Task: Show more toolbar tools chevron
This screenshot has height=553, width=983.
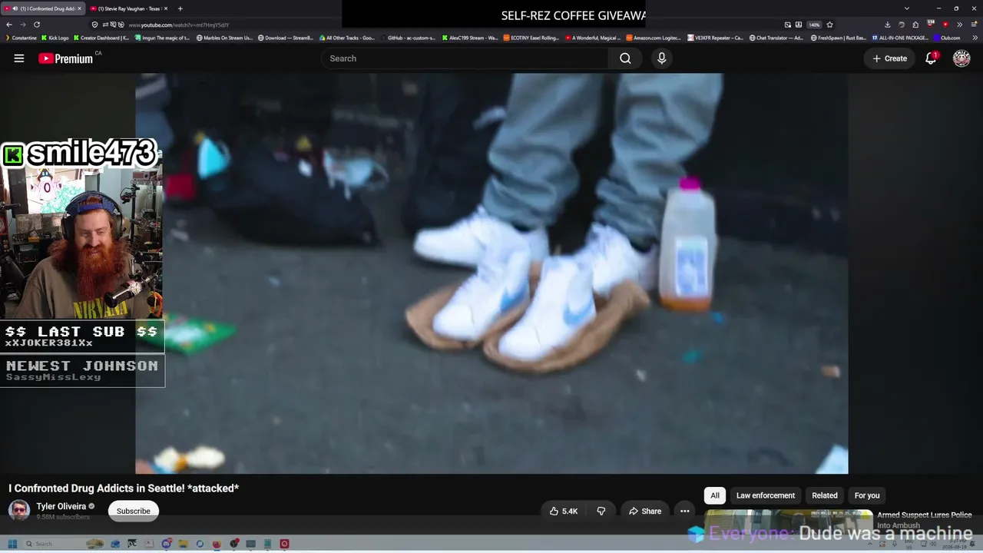Action: [959, 25]
